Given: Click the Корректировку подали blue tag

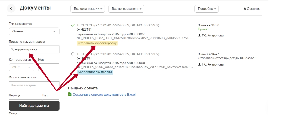Looking at the screenshot, I should (x=95, y=72).
